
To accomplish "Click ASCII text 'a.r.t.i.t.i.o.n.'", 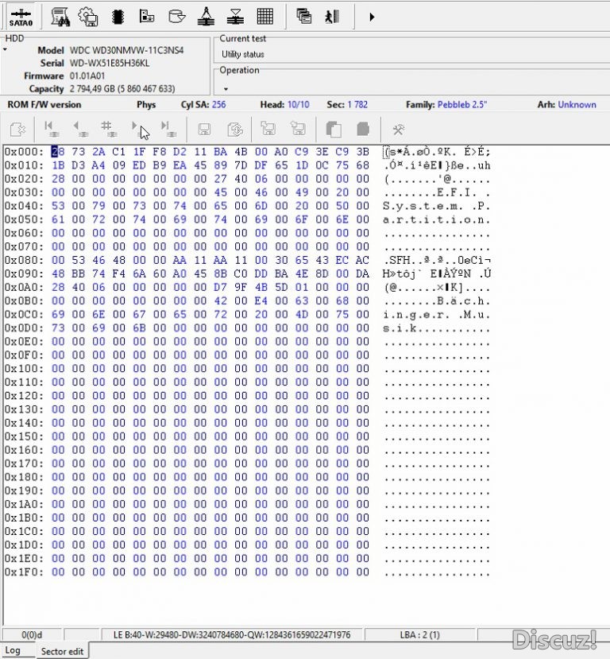I will point(436,219).
